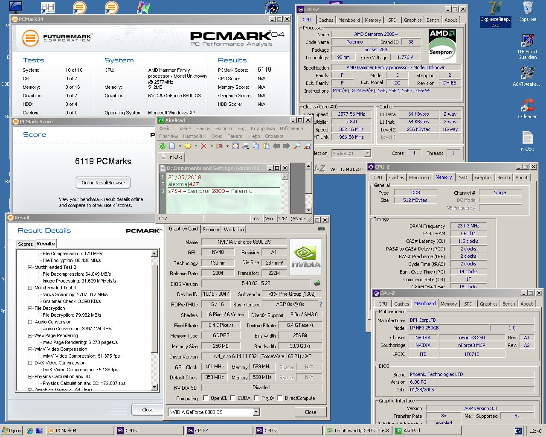546x437 pixels.
Task: Click the left arrow icon in AkelPad toolbar
Action: [276, 146]
